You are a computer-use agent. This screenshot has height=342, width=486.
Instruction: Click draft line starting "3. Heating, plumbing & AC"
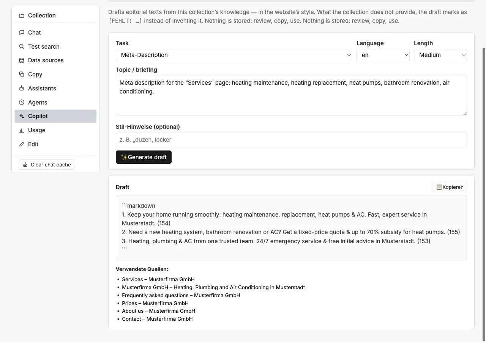[x=276, y=241]
